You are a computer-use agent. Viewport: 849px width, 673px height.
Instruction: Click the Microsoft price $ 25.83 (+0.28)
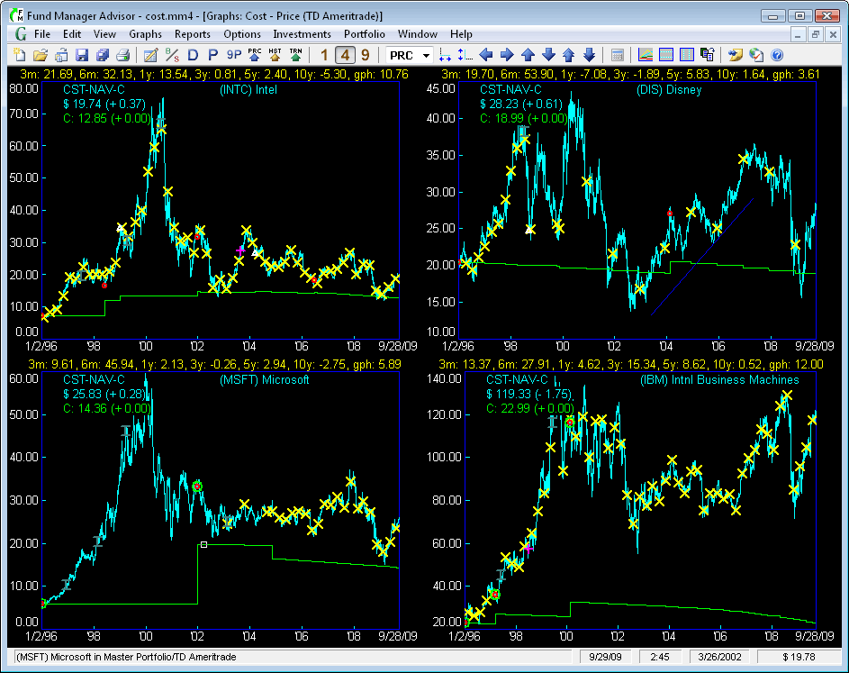click(104, 394)
